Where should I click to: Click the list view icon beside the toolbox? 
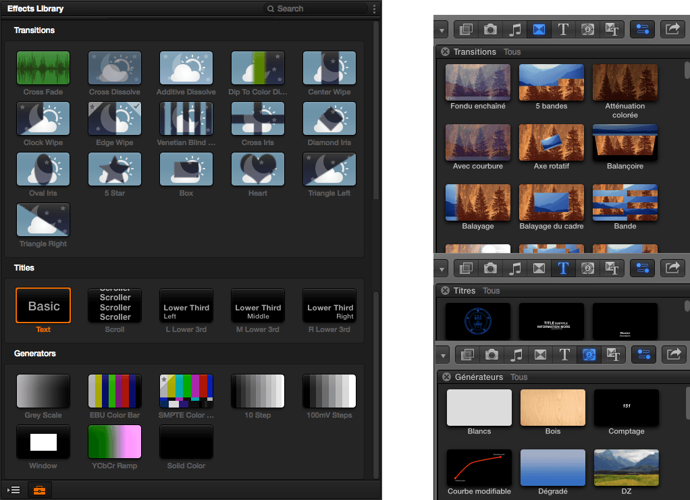pyautogui.click(x=14, y=491)
